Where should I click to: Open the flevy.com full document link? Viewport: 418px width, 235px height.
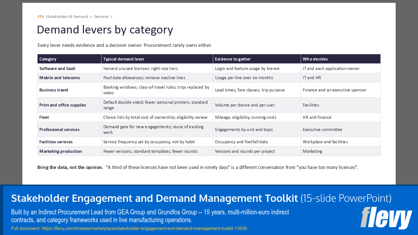point(144,228)
